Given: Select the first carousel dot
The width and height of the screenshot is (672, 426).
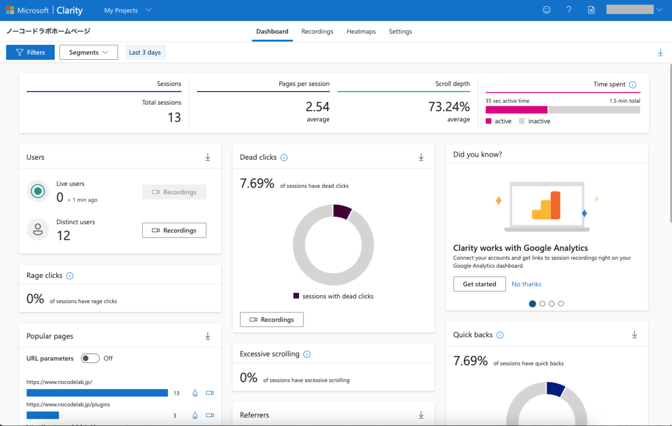Looking at the screenshot, I should pos(533,304).
